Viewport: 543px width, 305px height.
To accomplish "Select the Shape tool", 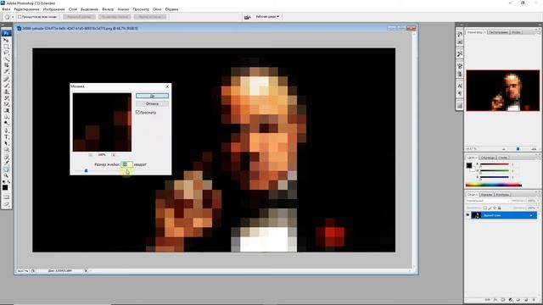I will click(x=6, y=149).
